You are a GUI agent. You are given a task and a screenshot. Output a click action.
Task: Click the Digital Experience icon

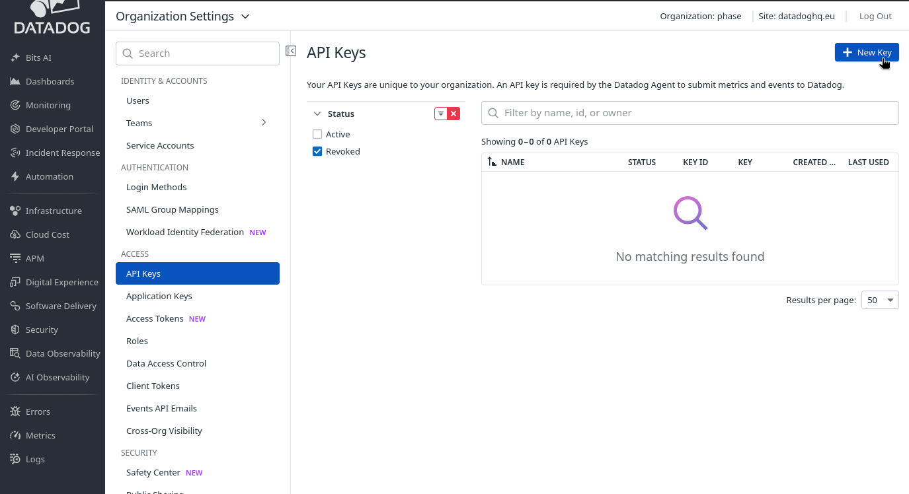pyautogui.click(x=15, y=282)
